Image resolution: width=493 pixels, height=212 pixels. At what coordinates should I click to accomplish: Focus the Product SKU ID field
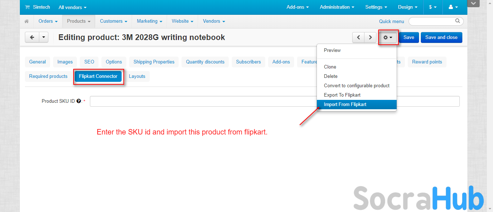(x=202, y=101)
